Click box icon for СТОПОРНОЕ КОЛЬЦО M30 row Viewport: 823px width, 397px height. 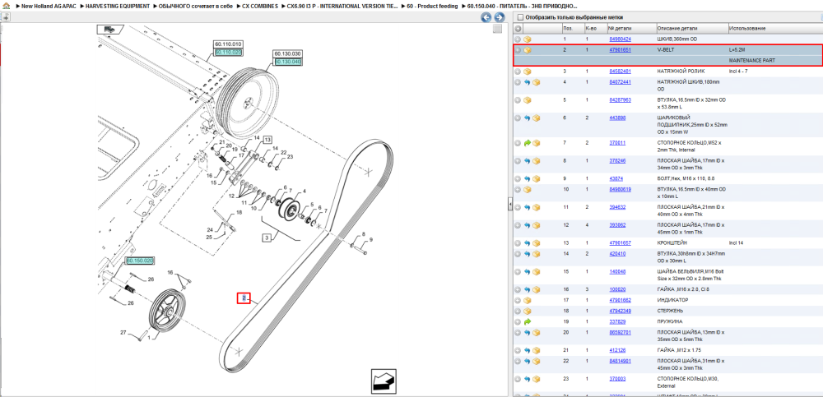[x=537, y=379]
